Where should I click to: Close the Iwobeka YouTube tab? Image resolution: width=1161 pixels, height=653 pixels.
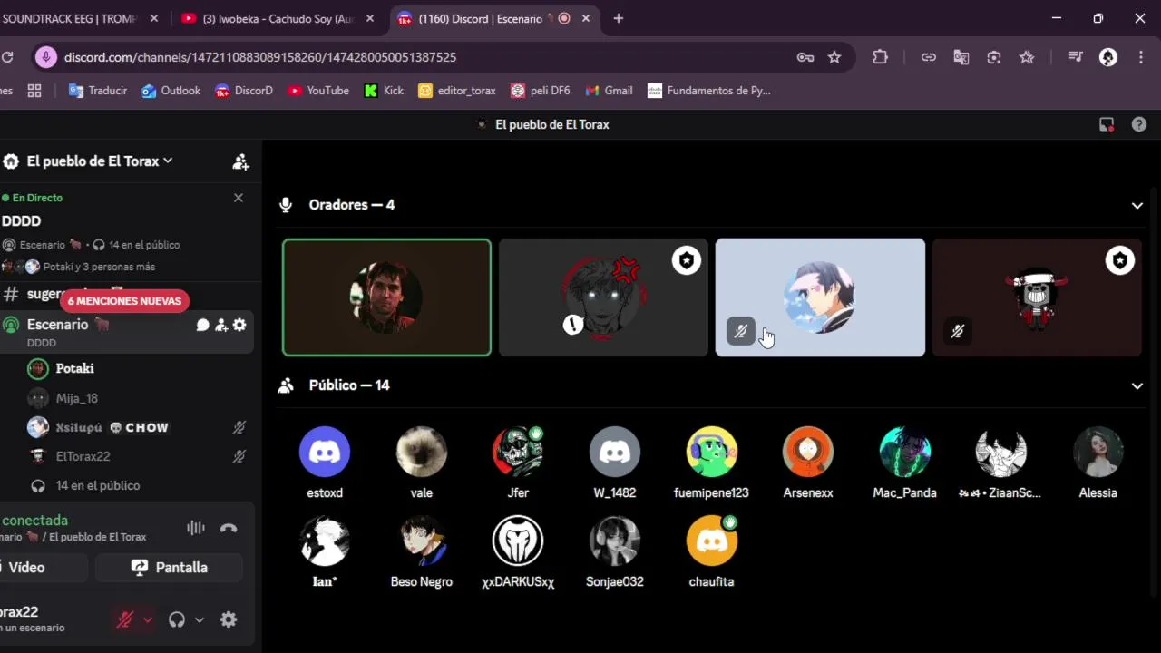click(x=372, y=18)
